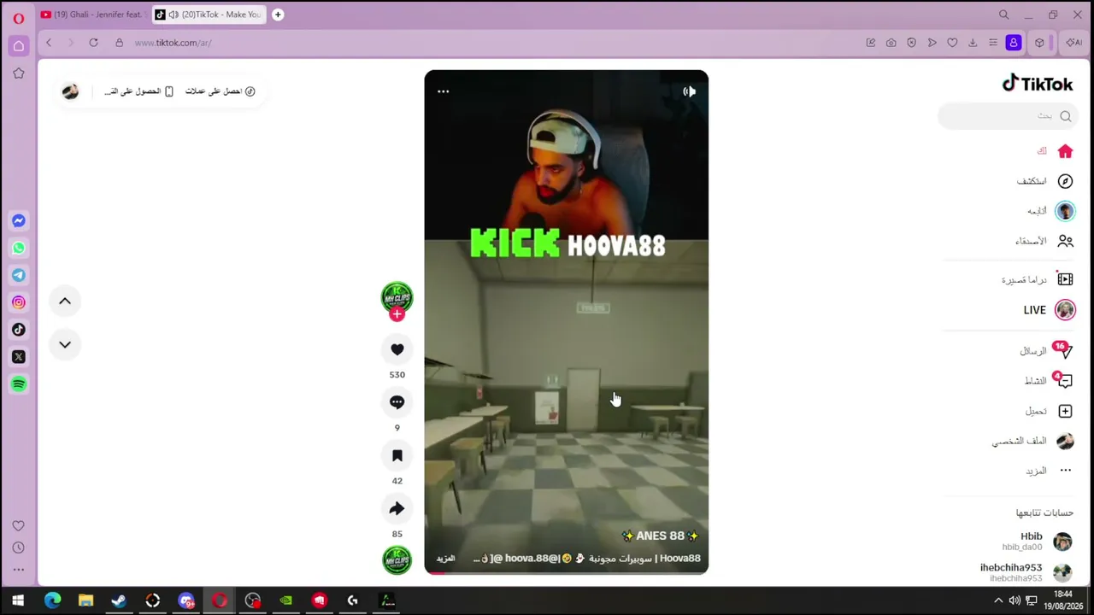The height and width of the screenshot is (615, 1094).
Task: Open the comments with 9 replies
Action: [x=397, y=402]
